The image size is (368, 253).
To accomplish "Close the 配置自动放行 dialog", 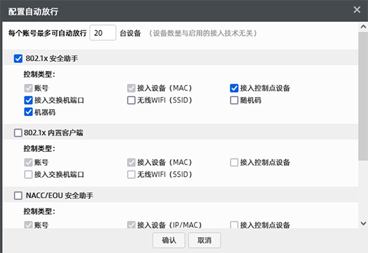I will pos(357,9).
